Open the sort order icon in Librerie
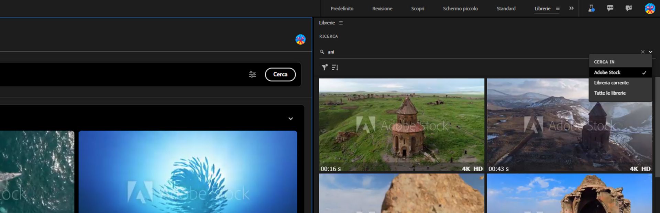The image size is (660, 213). click(335, 68)
